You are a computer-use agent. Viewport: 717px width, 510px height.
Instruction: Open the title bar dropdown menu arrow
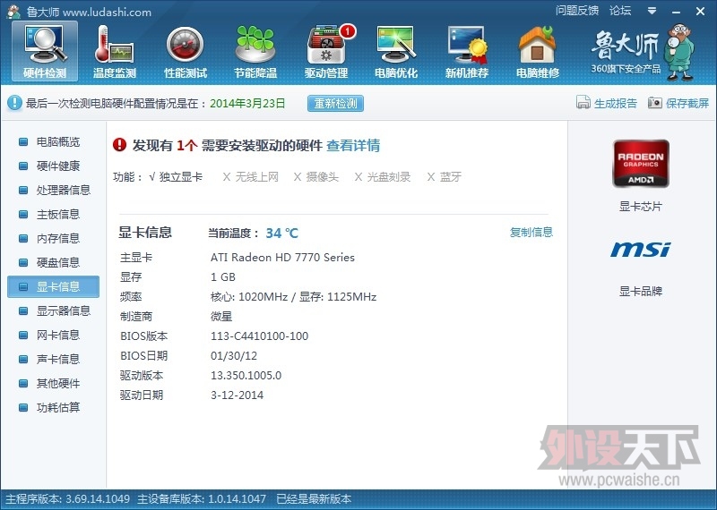tap(652, 10)
